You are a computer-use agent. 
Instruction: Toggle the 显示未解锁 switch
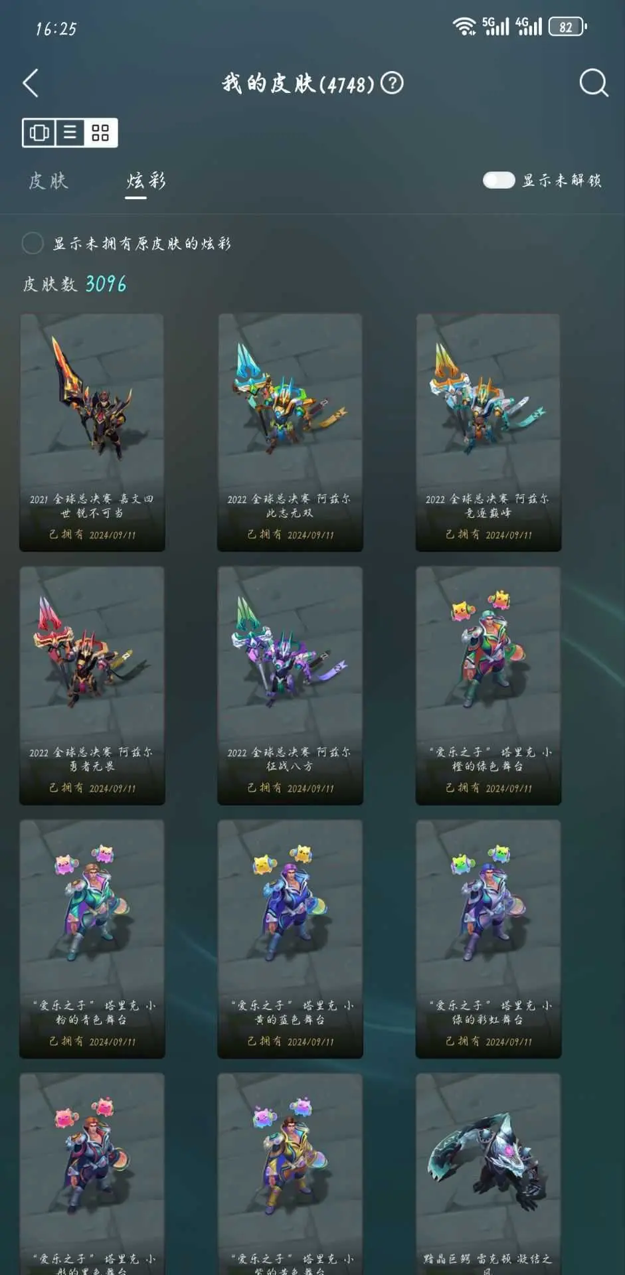(499, 180)
